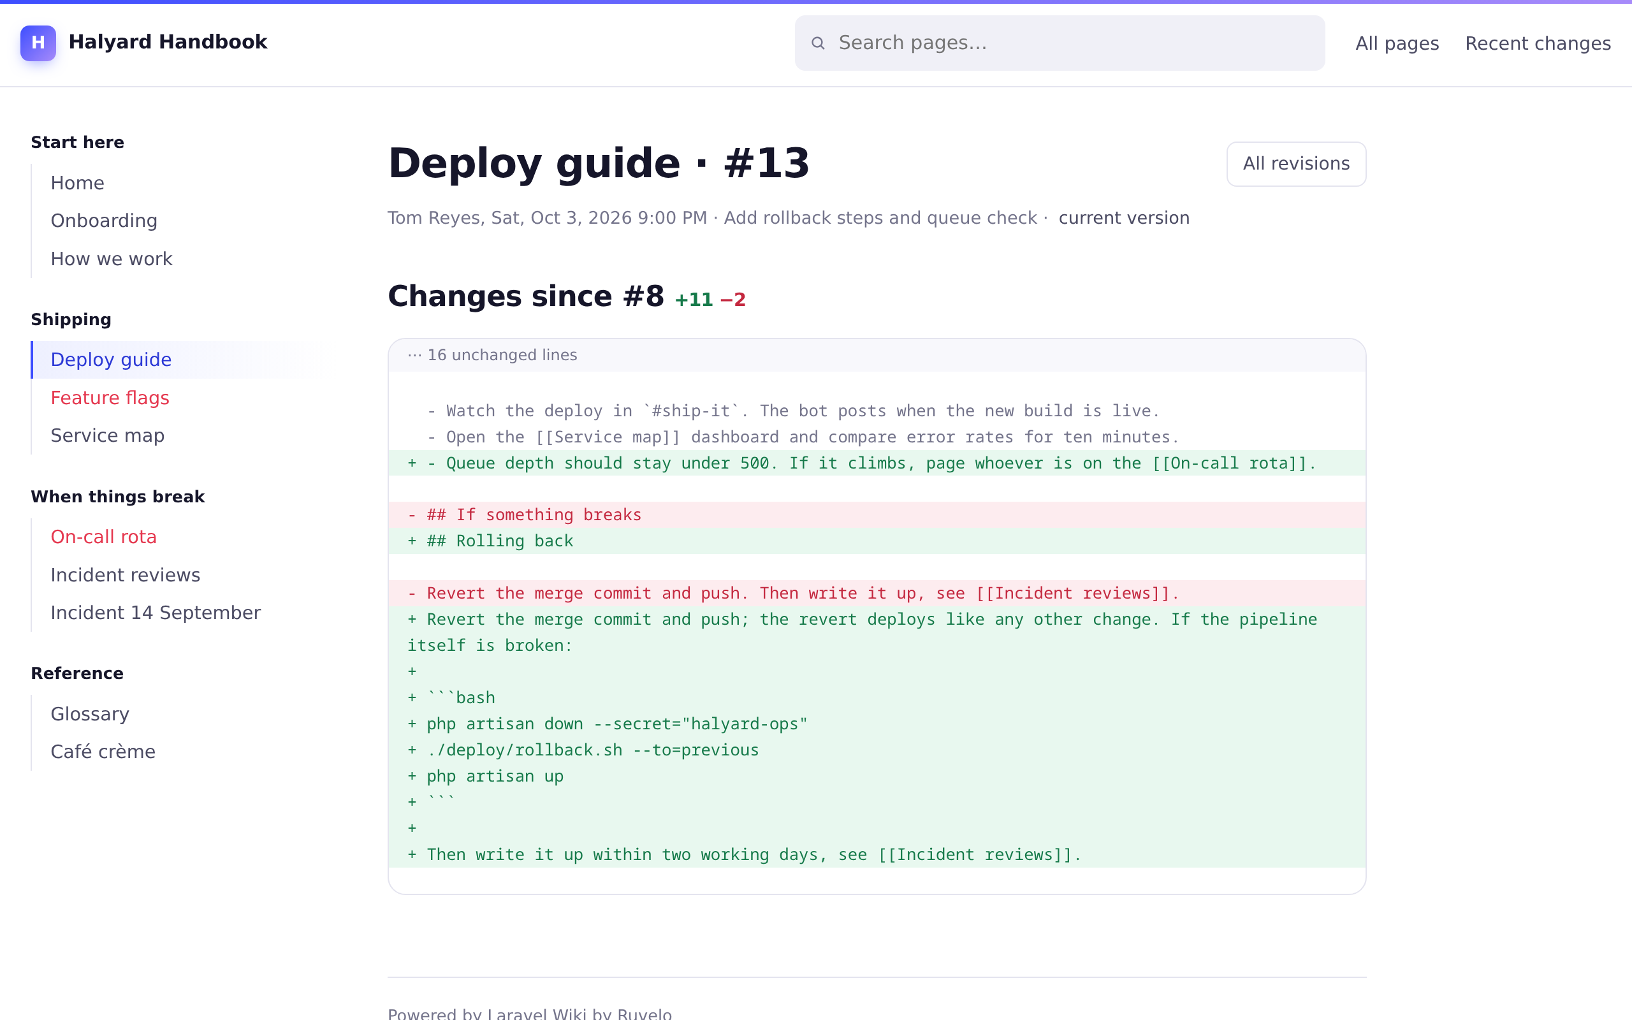Open the Incident 14 September page
The height and width of the screenshot is (1020, 1632).
(155, 613)
